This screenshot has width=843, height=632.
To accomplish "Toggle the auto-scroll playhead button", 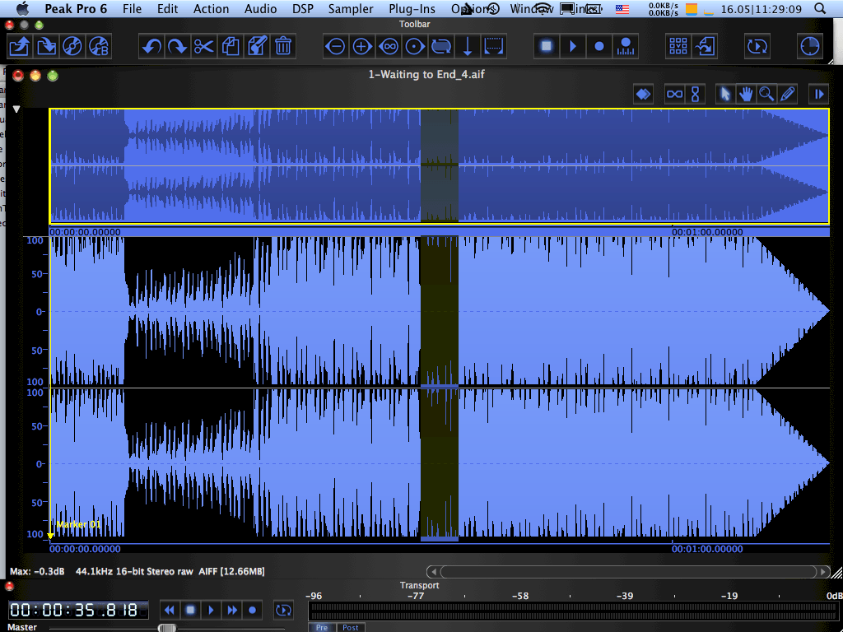I will point(818,95).
